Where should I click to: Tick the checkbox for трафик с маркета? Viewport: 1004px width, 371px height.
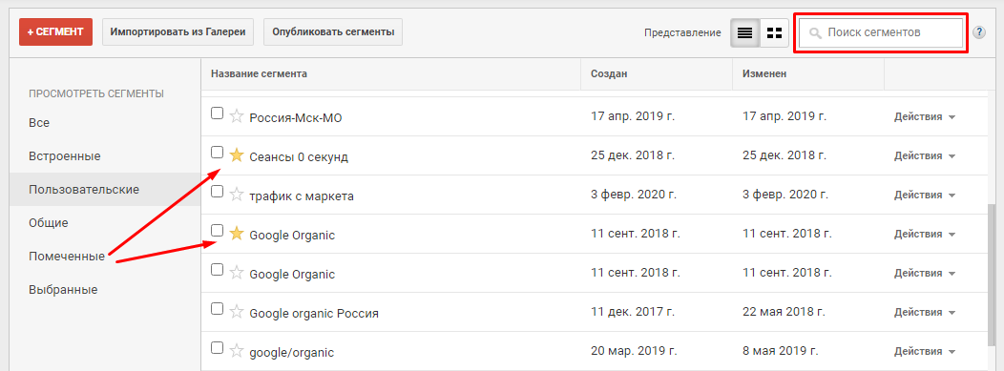pos(217,192)
